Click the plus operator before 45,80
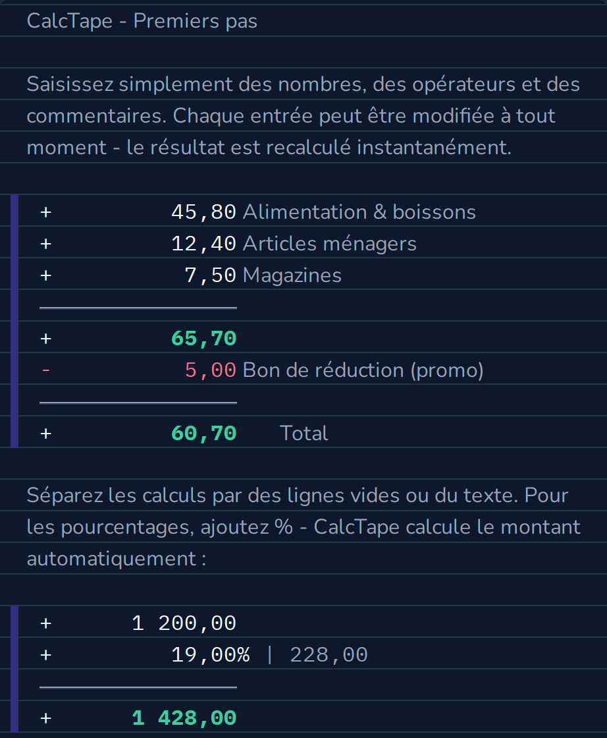The height and width of the screenshot is (738, 607). click(45, 212)
